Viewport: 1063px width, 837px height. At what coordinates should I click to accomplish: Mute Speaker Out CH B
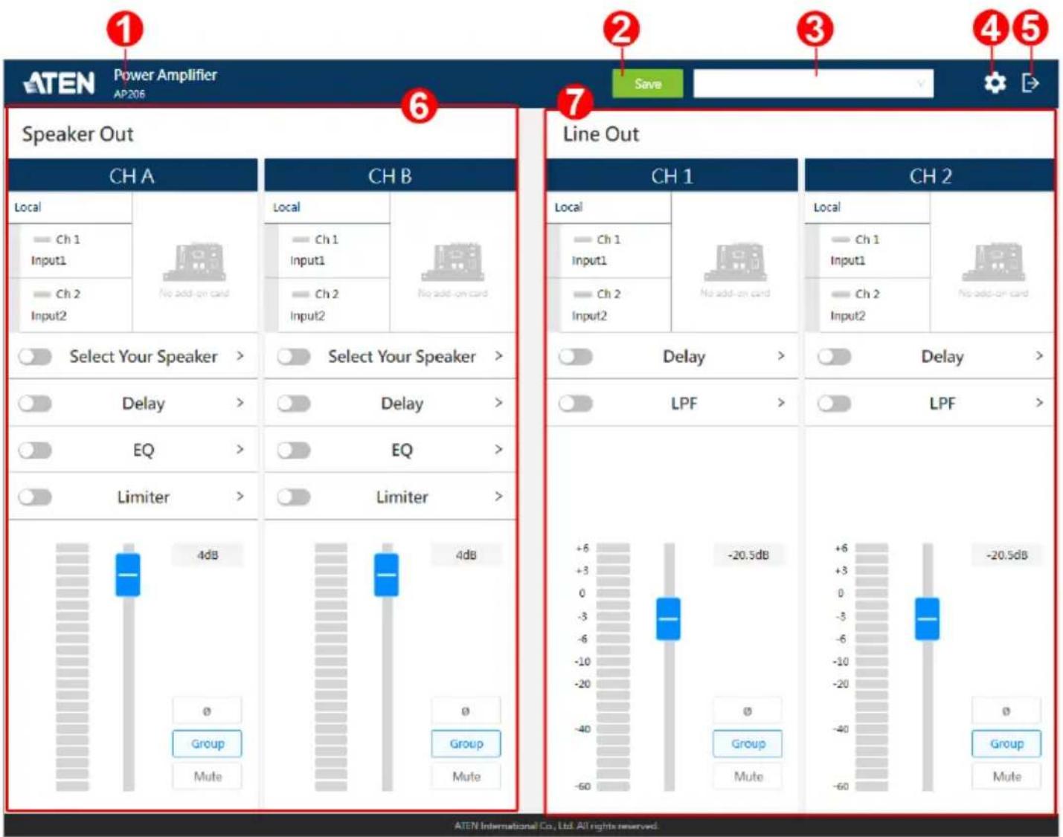pyautogui.click(x=466, y=776)
